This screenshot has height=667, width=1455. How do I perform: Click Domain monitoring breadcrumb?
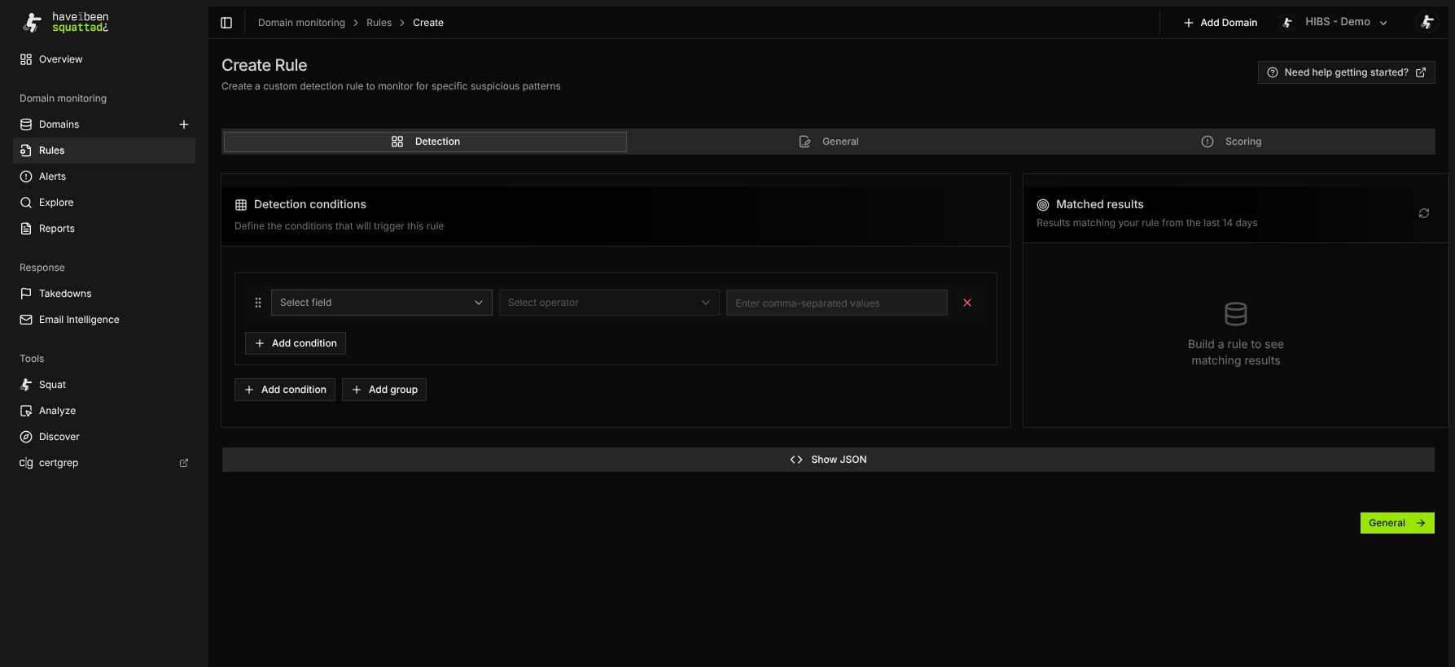[301, 23]
